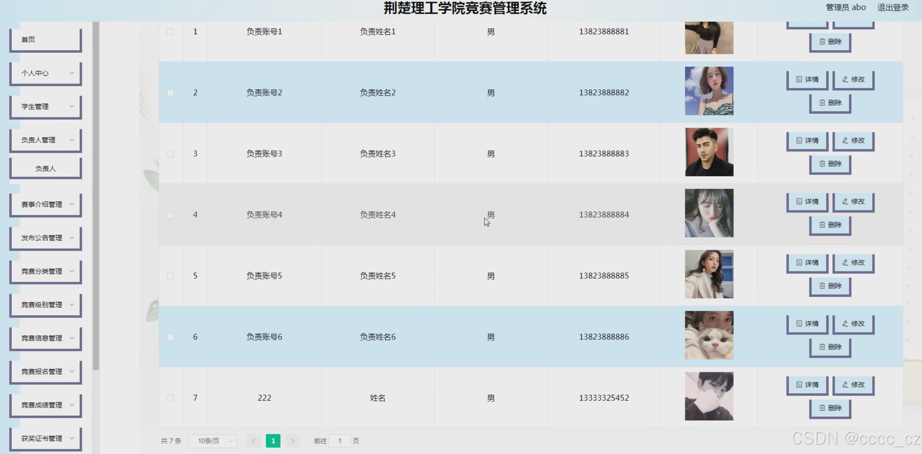The height and width of the screenshot is (454, 922).
Task: Click the 删除 trash icon for row 4
Action: click(830, 225)
